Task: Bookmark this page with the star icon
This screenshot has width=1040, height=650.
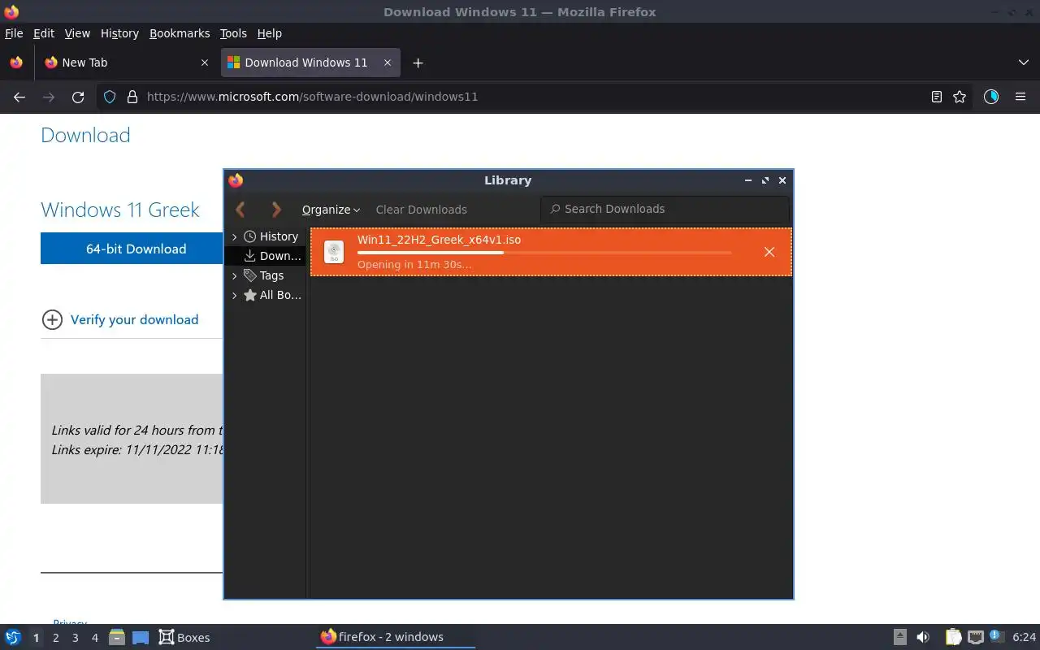Action: click(x=960, y=97)
